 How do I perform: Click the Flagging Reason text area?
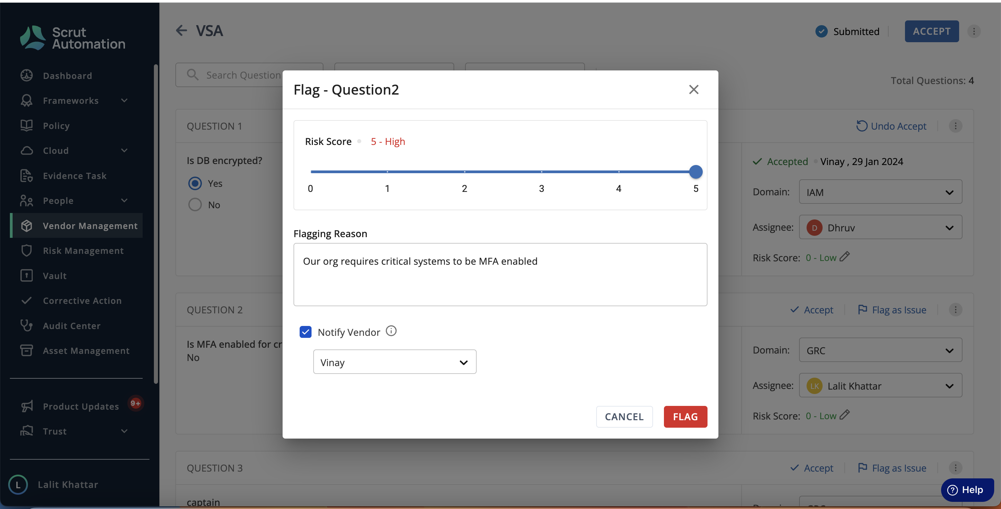point(500,275)
